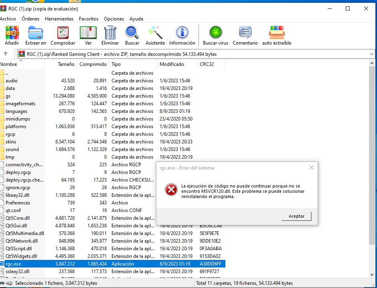Launch the Asistente wizard wand icon
377x288 pixels.
click(x=155, y=33)
